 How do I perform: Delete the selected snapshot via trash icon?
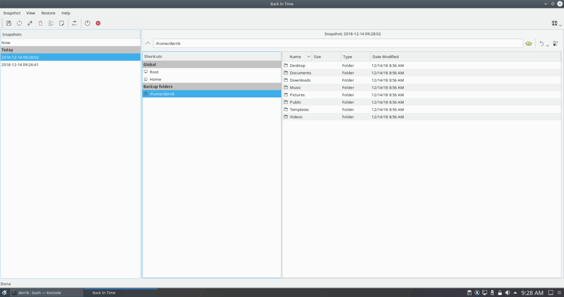(40, 23)
